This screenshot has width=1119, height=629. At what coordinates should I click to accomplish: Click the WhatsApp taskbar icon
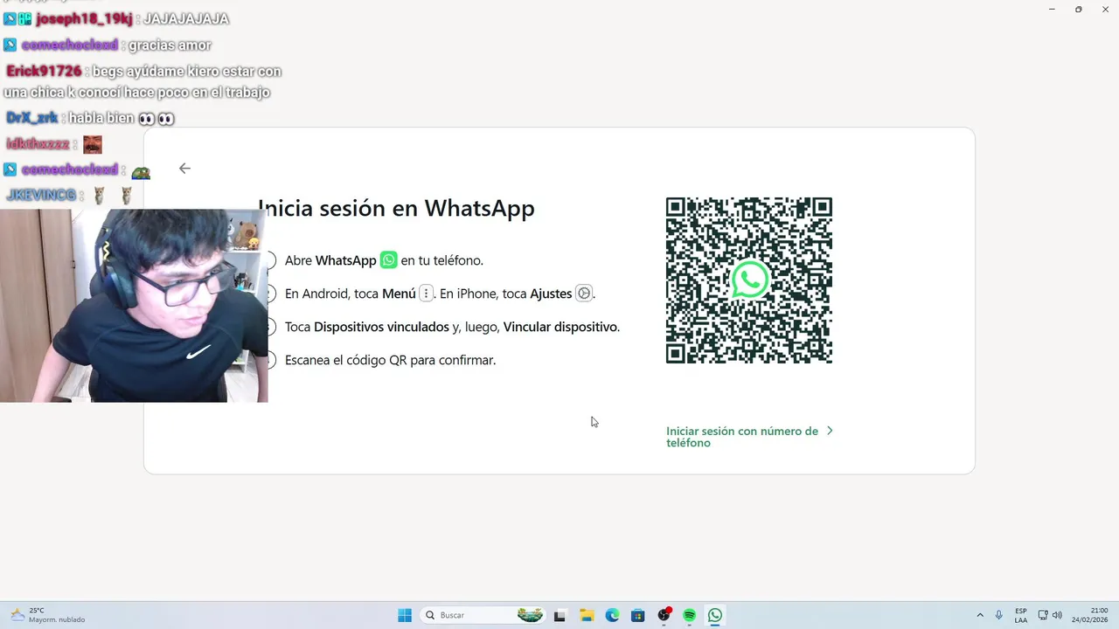(715, 615)
